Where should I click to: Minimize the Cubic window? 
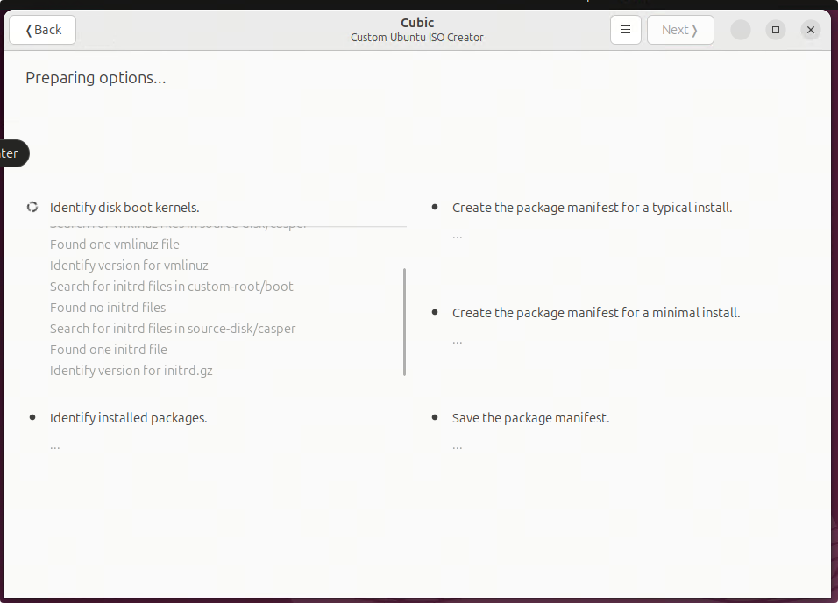[740, 30]
